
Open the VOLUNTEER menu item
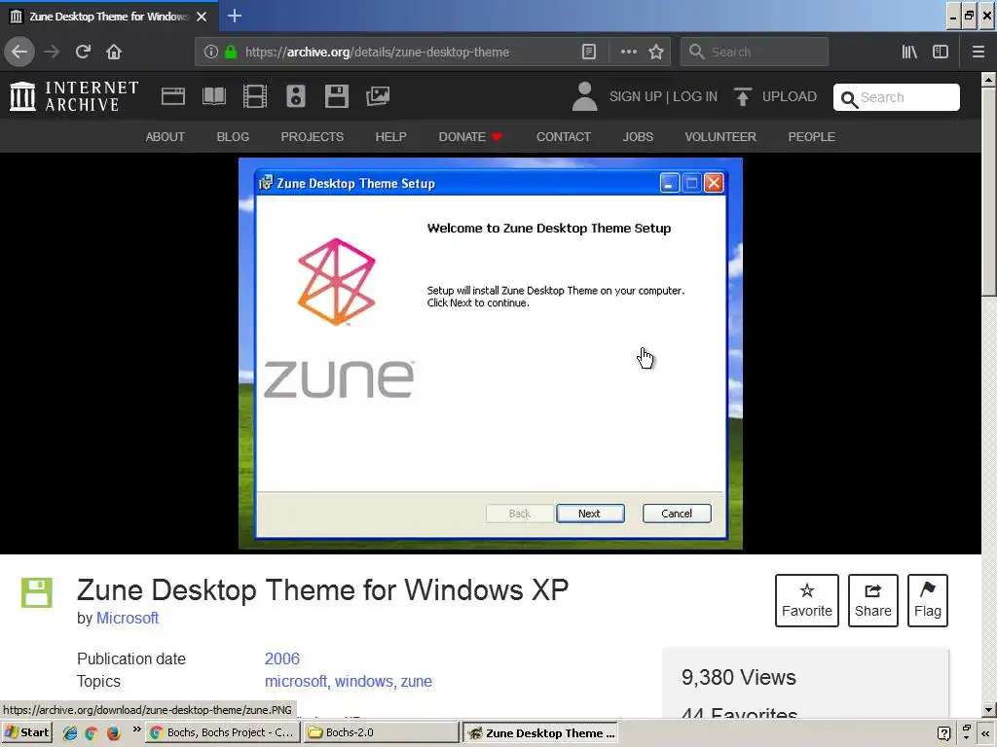(720, 136)
